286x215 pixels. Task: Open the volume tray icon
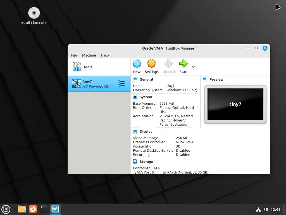(266, 209)
